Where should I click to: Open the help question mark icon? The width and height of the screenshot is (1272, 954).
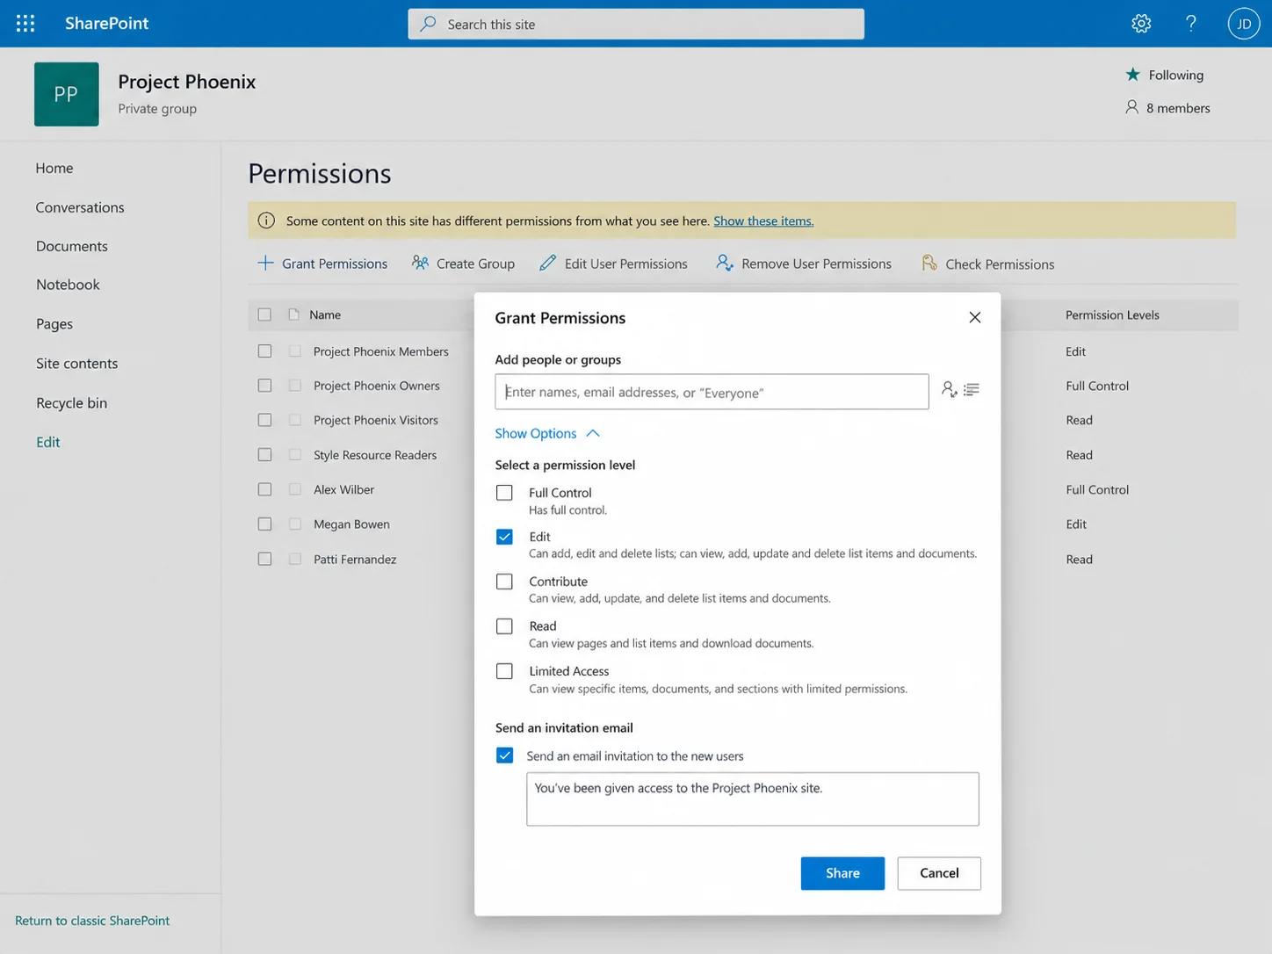[1191, 24]
